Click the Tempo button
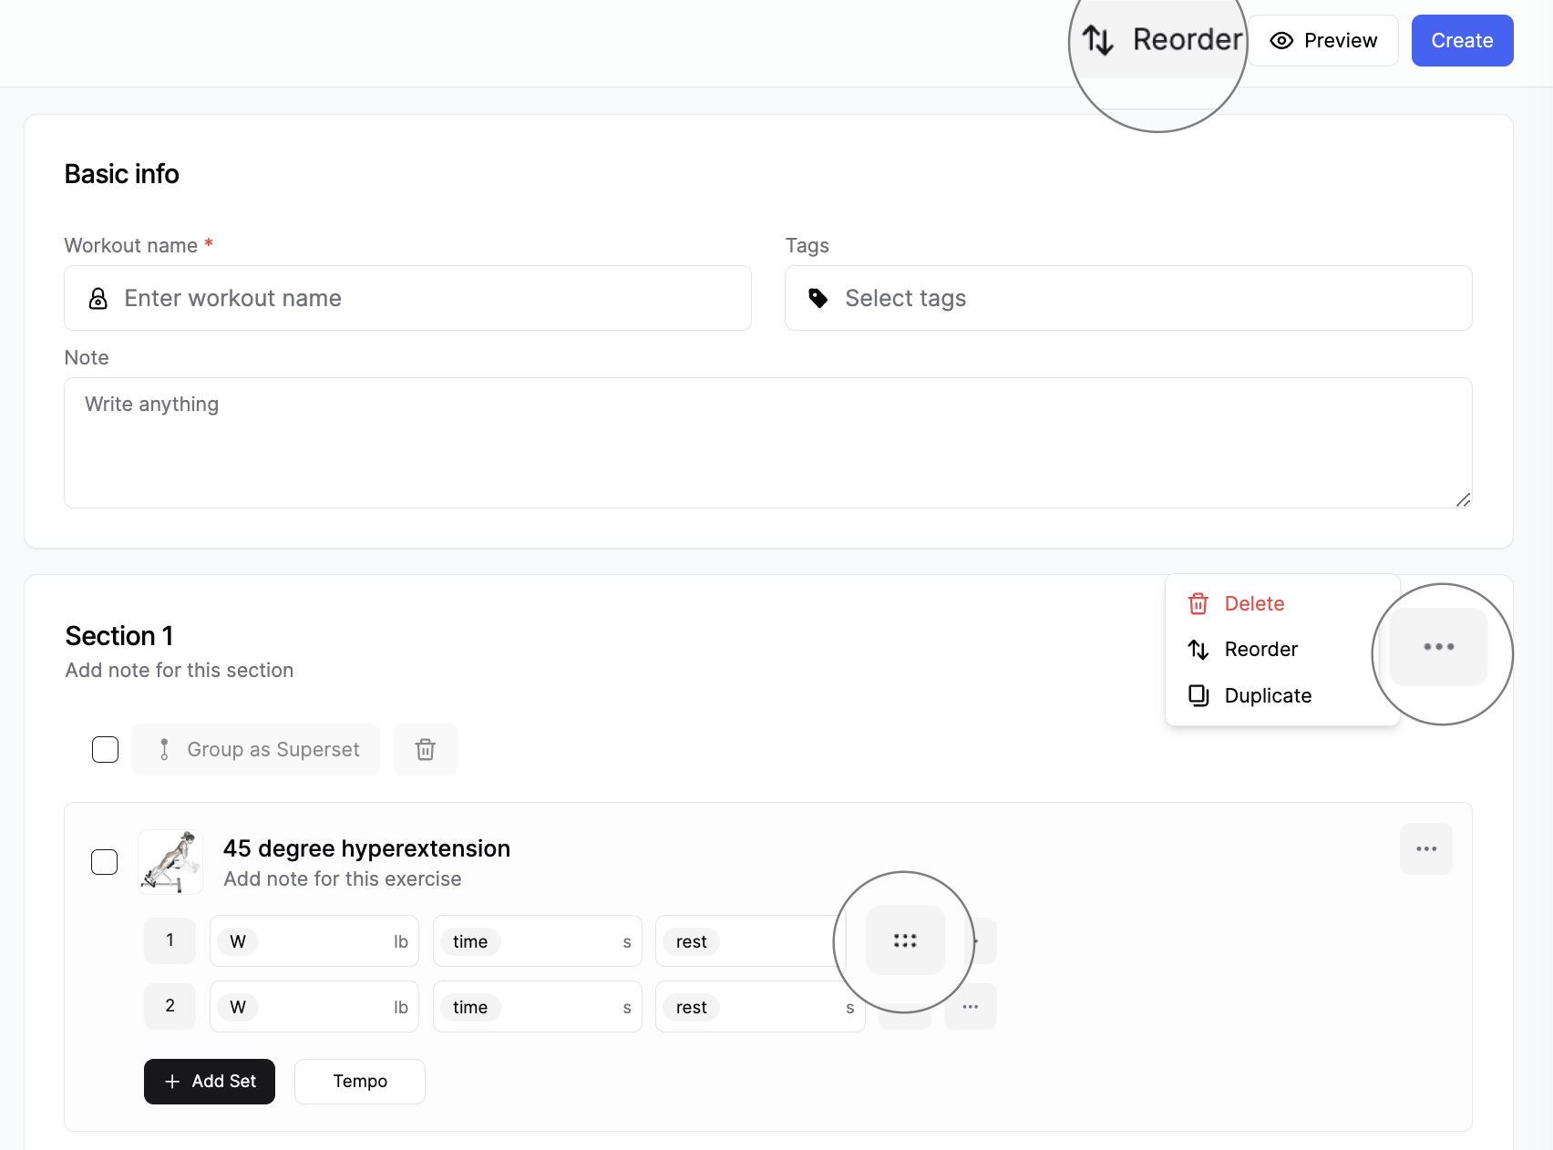1553x1150 pixels. (x=359, y=1082)
